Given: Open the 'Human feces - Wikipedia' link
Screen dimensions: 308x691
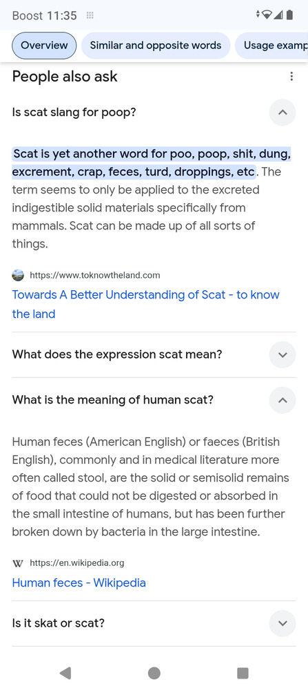Looking at the screenshot, I should pyautogui.click(x=79, y=583).
